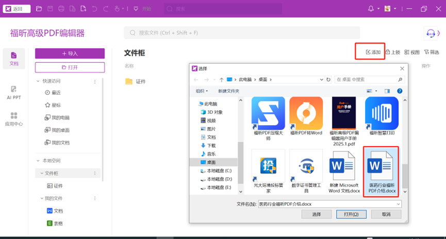Select 下载 in the dialog tree
The image size is (446, 239).
(208, 145)
